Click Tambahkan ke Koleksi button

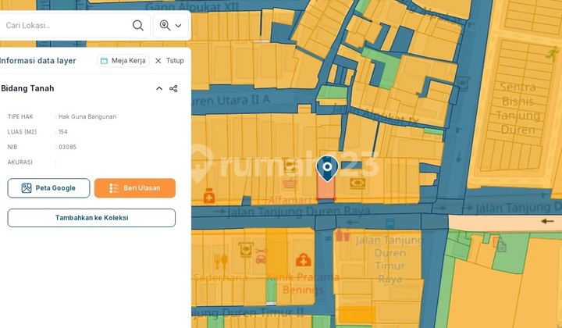pyautogui.click(x=91, y=218)
